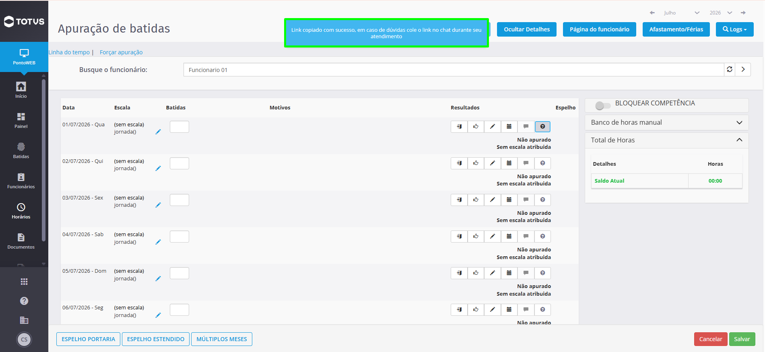Click date 05/07/2026 - Dom

click(x=84, y=271)
